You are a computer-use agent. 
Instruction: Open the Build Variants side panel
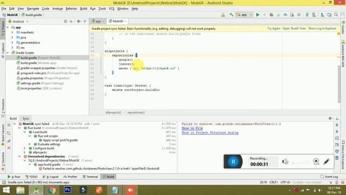[3, 134]
